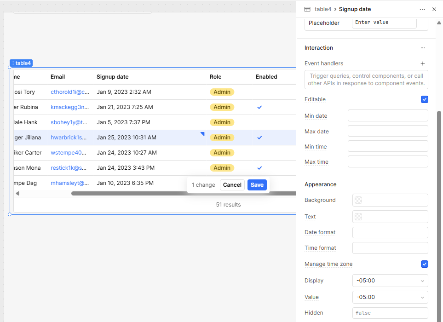Screen dimensions: 443x322
Task: Click the Enabled column header
Action: (x=266, y=77)
